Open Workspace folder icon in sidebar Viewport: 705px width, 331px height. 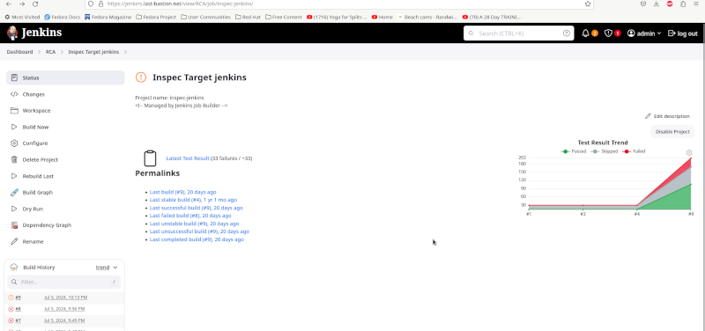[14, 111]
